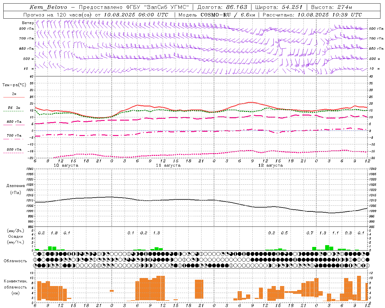Click the 1.1 precipitation value
The image size is (385, 308).
coord(335,233)
